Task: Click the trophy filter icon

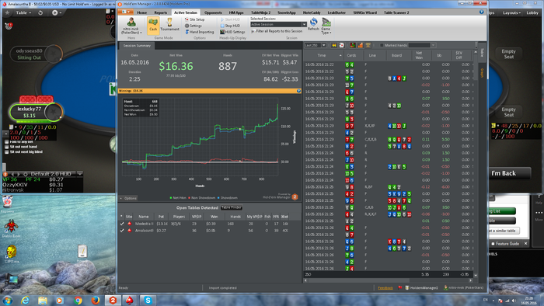Action: coord(368,45)
